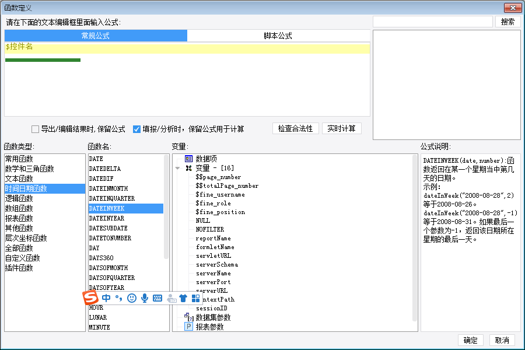The height and width of the screenshot is (350, 525).
Task: Select the DATEINWEEK function
Action: (x=126, y=208)
